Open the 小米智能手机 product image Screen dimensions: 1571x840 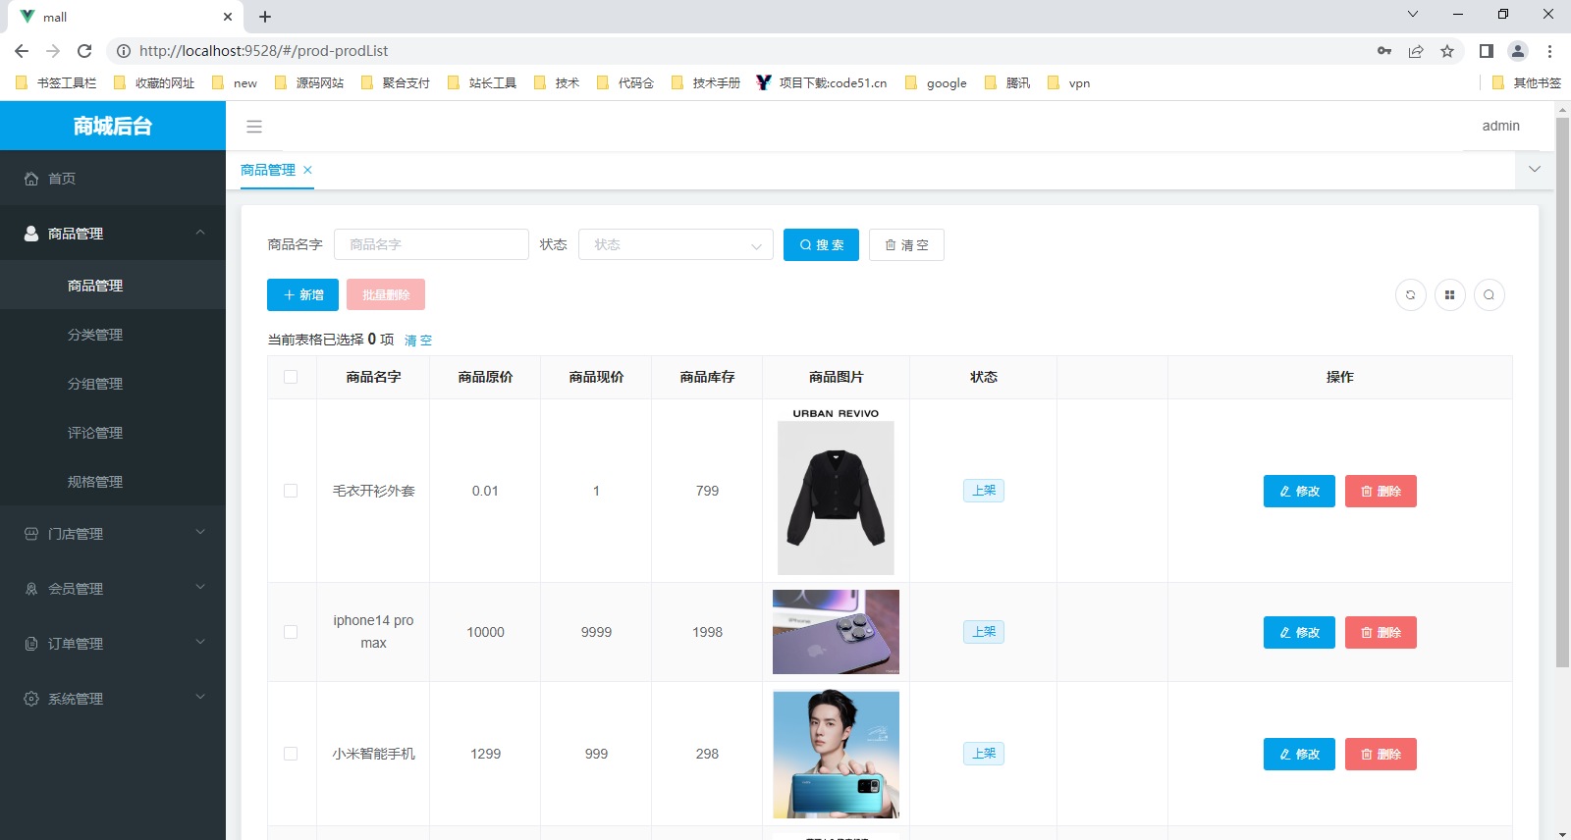click(836, 754)
